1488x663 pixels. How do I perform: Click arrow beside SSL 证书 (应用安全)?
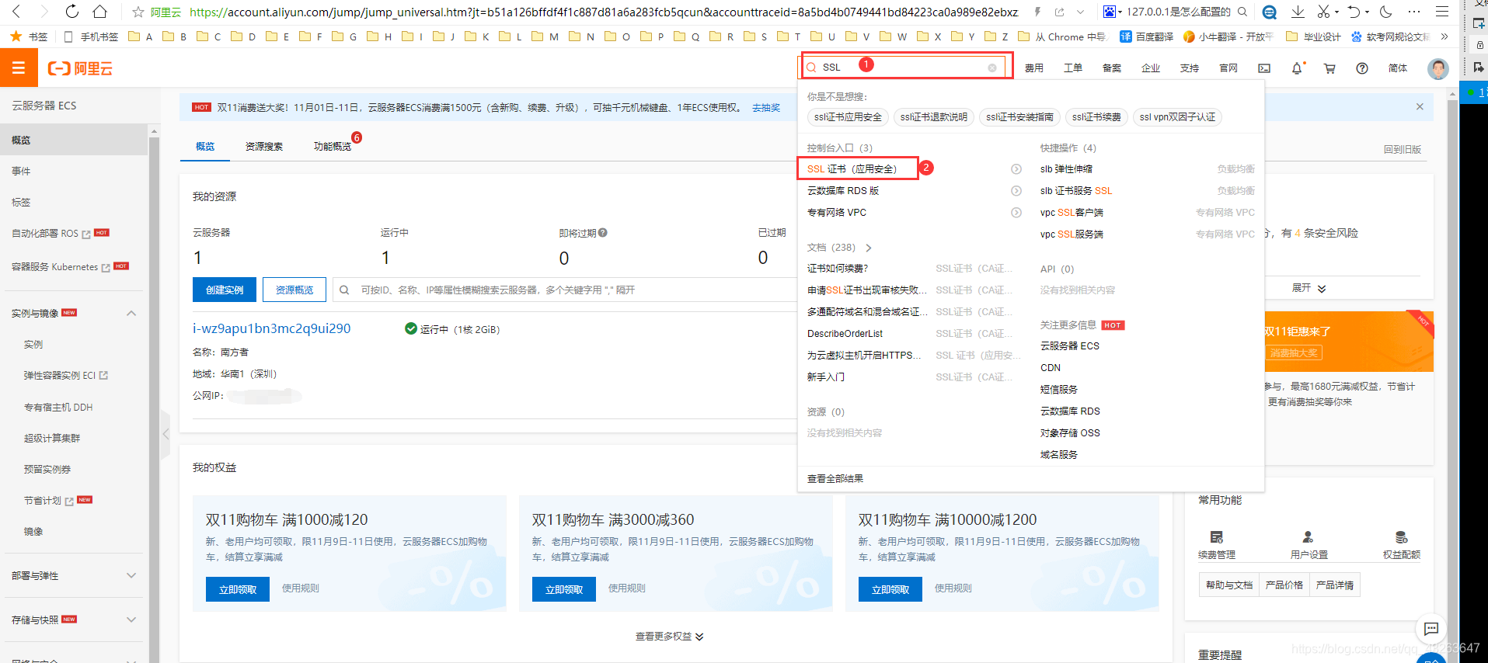pyautogui.click(x=1016, y=169)
